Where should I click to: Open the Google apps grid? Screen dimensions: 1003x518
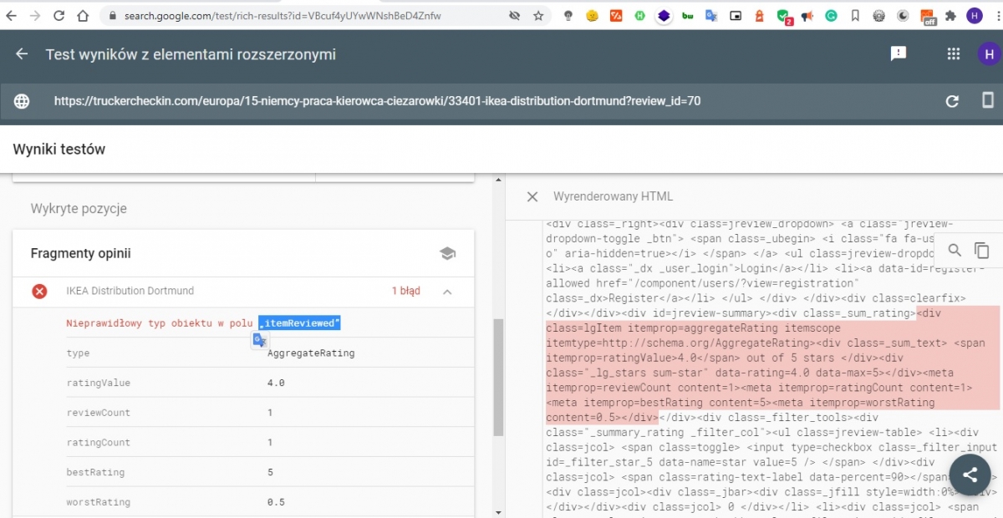tap(954, 54)
